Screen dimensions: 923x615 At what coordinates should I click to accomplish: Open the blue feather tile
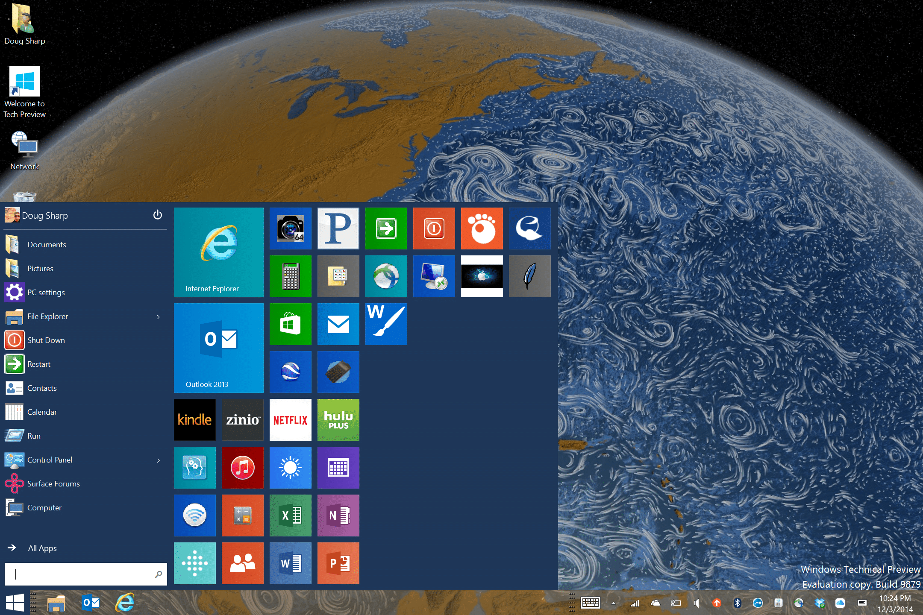(530, 276)
